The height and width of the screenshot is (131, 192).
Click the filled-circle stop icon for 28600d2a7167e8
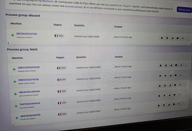[160, 76]
